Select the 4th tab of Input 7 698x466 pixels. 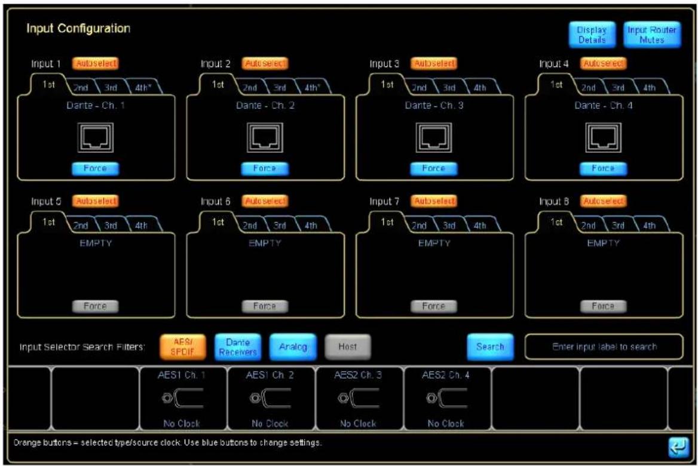point(480,226)
